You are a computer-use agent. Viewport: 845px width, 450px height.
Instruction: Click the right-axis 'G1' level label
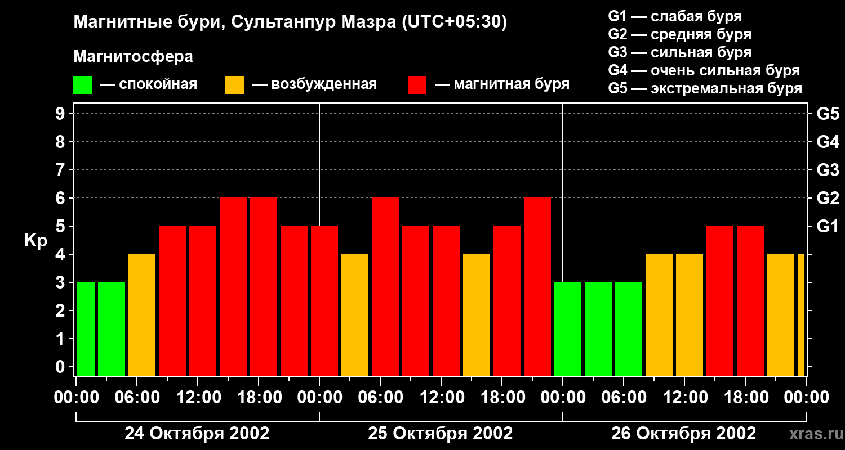tap(828, 226)
